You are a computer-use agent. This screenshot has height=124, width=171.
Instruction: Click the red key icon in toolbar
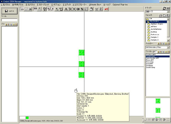tap(106, 9)
